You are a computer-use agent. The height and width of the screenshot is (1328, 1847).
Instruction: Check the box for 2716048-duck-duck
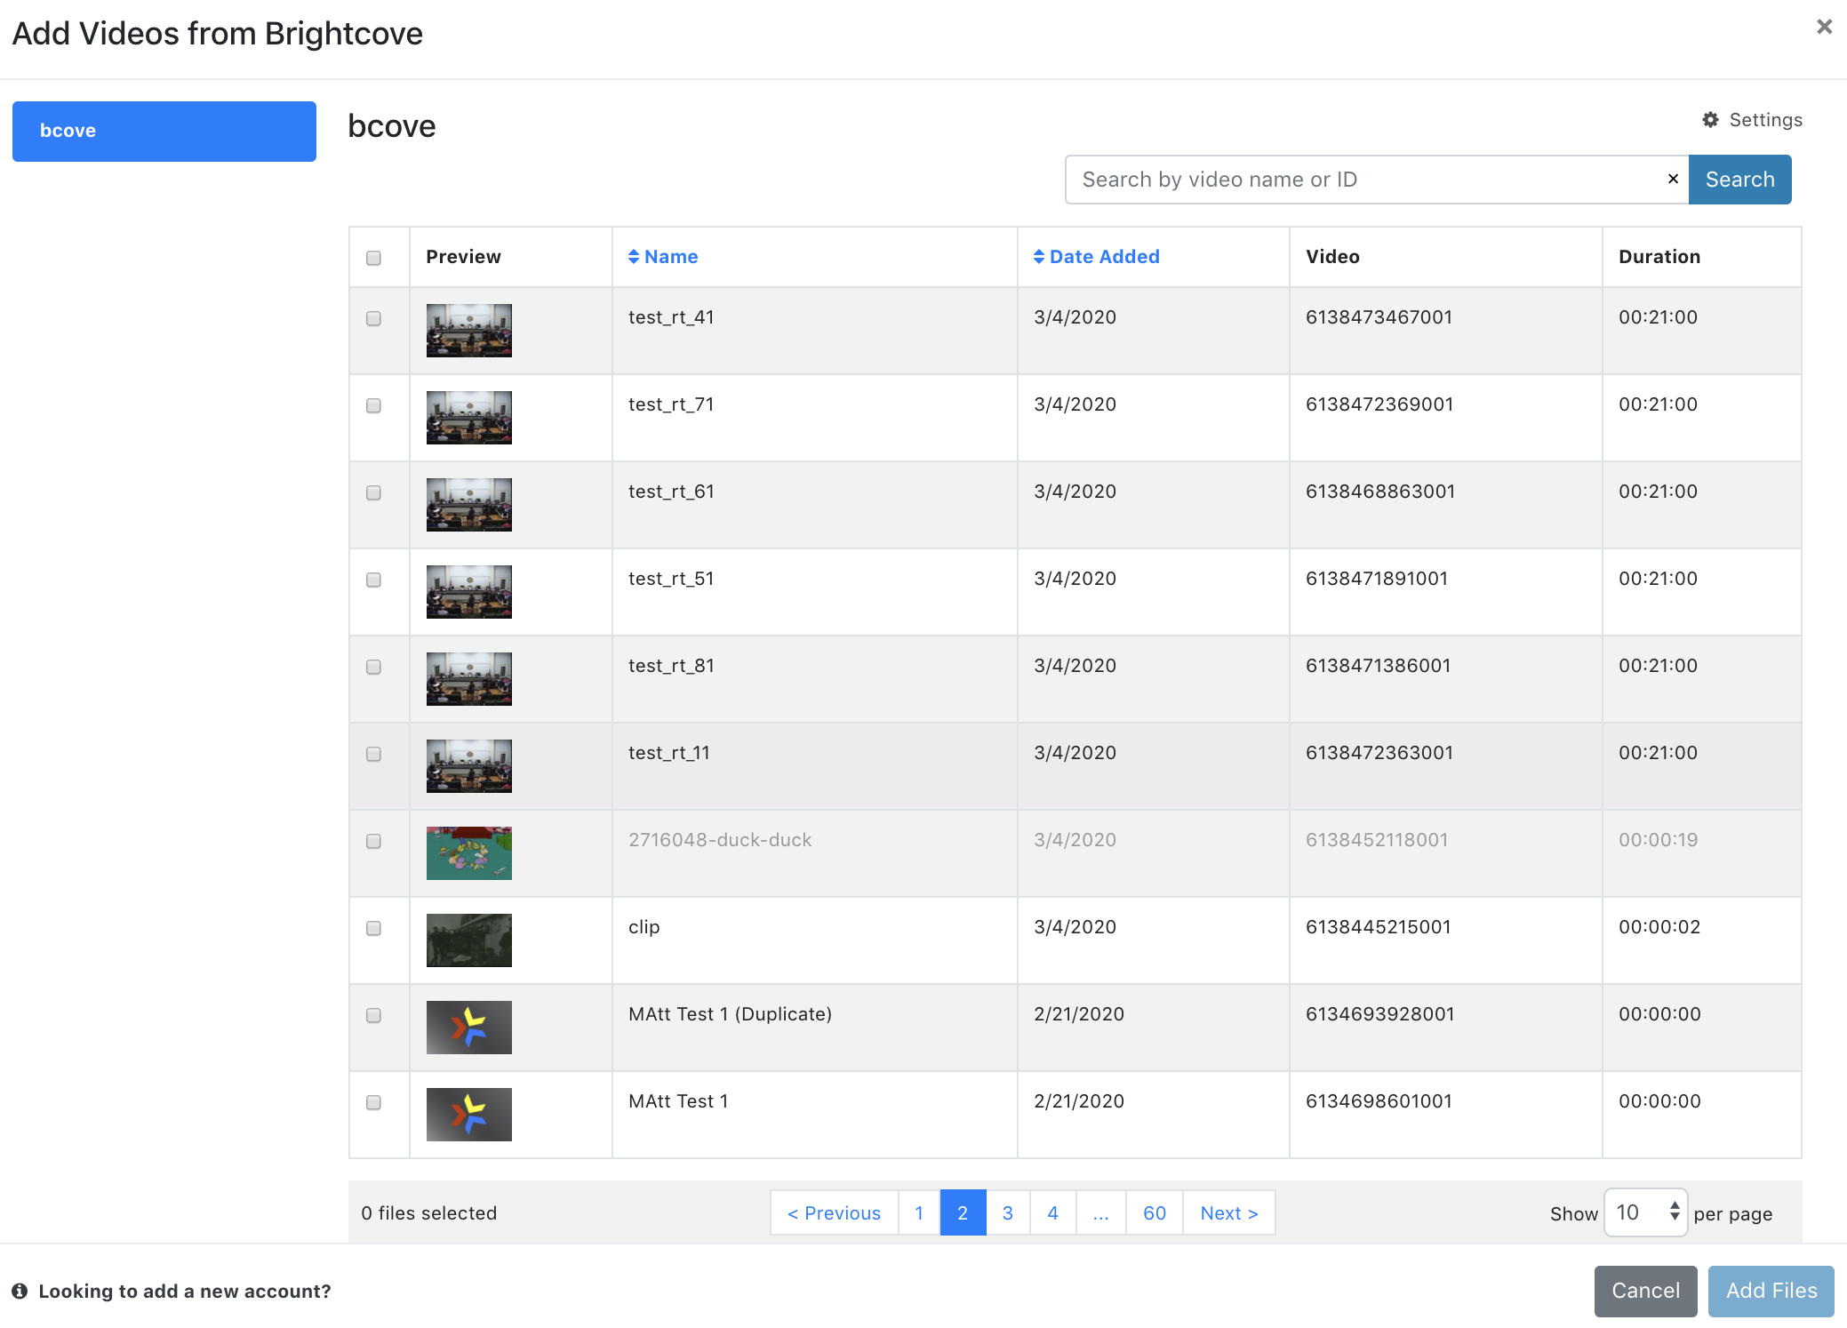click(373, 841)
